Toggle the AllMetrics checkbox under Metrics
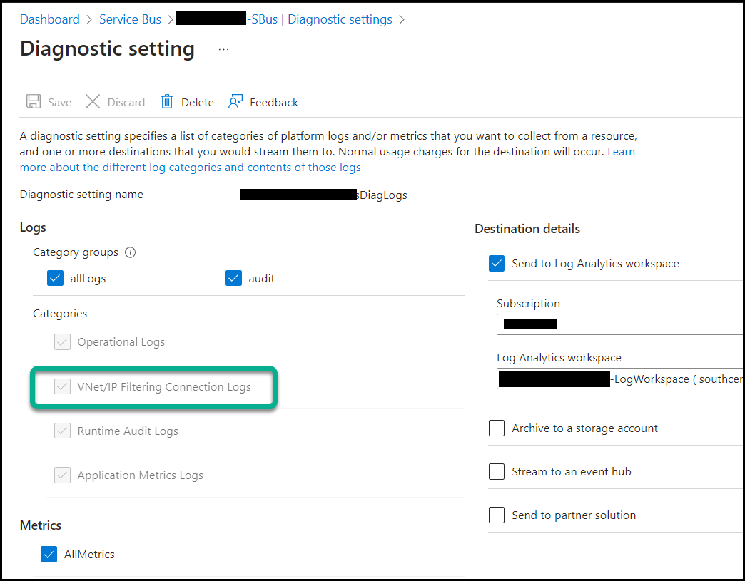Viewport: 745px width, 581px height. point(49,554)
